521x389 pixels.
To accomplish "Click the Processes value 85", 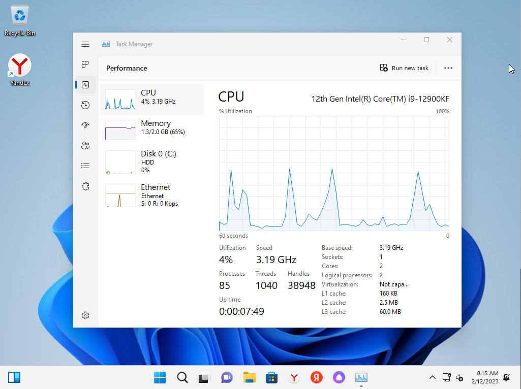I will point(225,285).
